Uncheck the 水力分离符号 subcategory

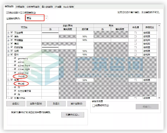tap(15, 91)
